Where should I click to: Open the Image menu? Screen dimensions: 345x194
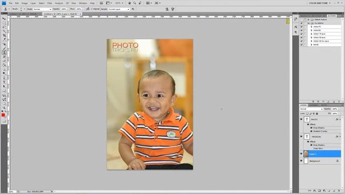click(24, 3)
